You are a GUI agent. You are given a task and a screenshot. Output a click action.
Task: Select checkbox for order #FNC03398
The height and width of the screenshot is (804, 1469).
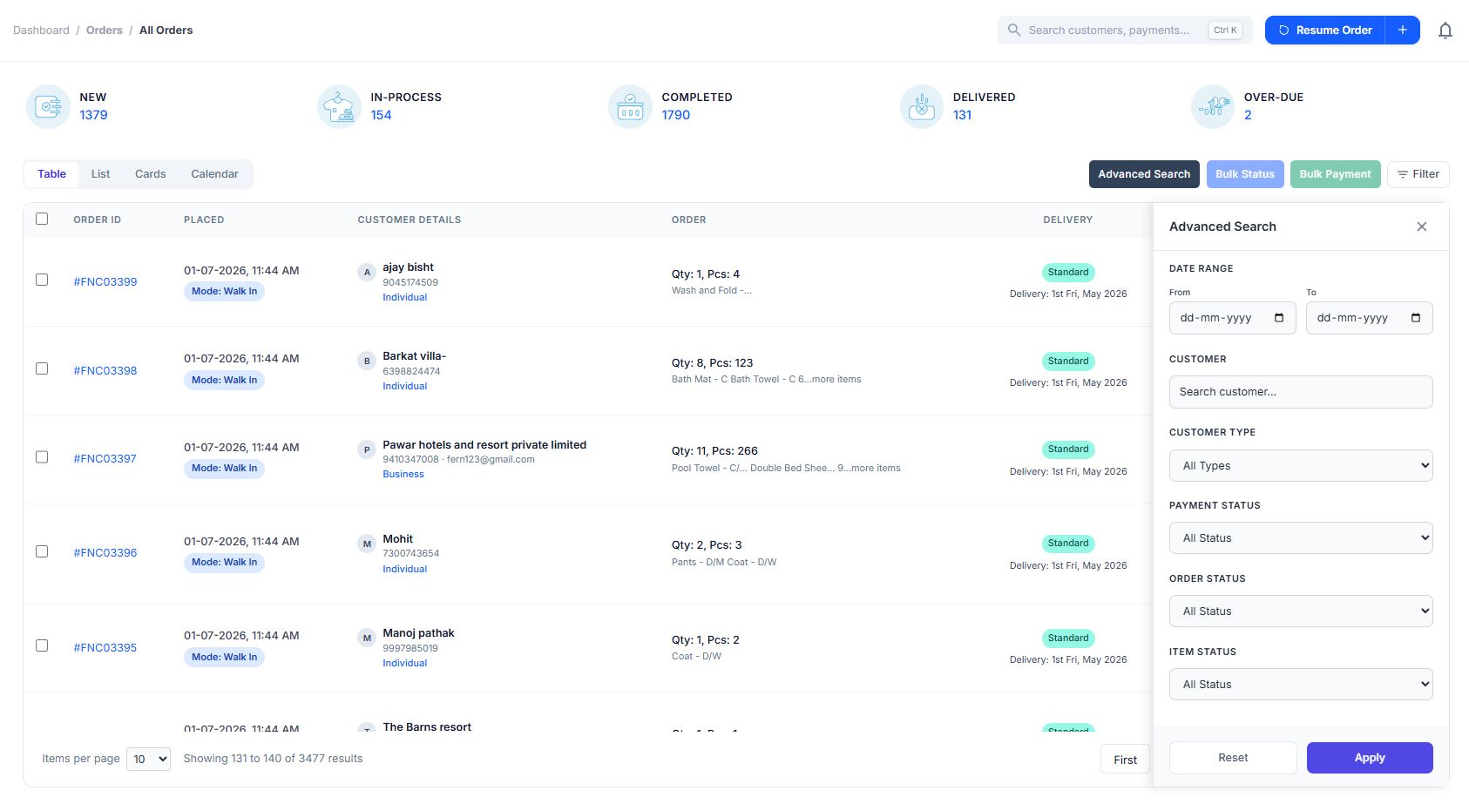point(42,368)
